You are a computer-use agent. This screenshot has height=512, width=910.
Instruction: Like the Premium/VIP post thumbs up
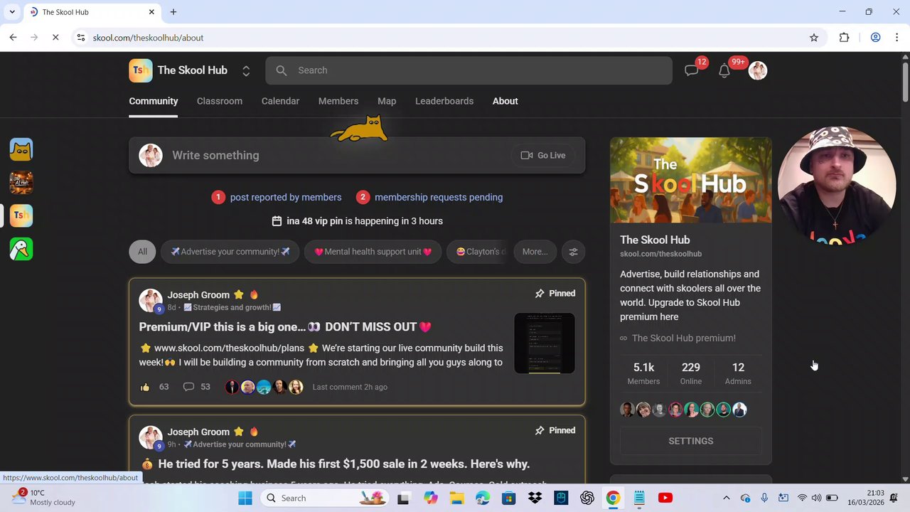pos(145,387)
